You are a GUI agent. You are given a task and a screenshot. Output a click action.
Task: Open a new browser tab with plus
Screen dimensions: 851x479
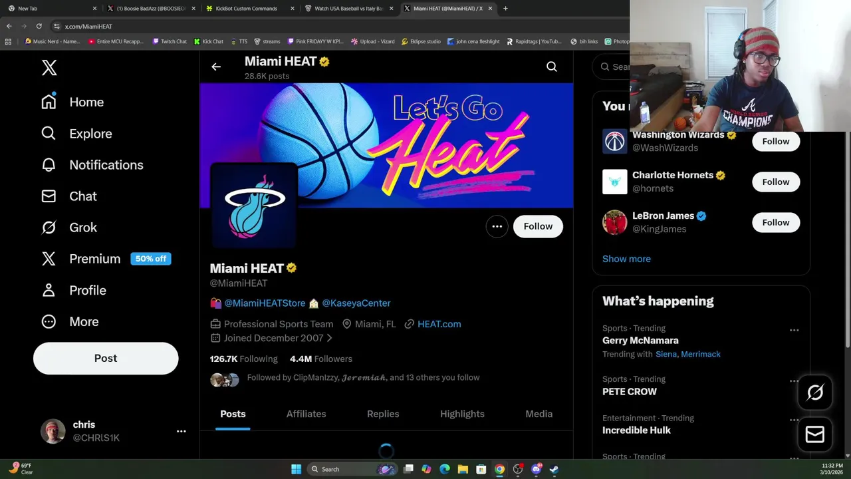pyautogui.click(x=505, y=9)
